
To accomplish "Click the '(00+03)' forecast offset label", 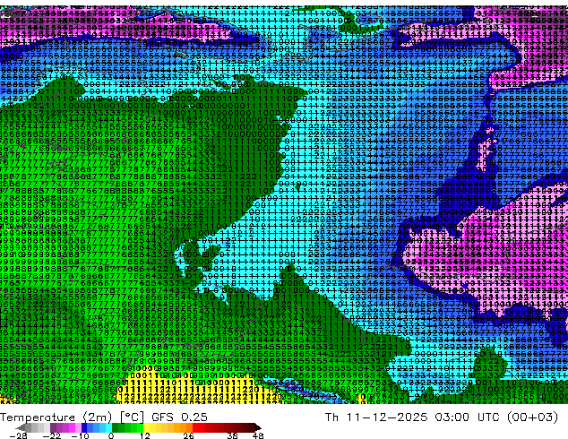I will point(532,417).
